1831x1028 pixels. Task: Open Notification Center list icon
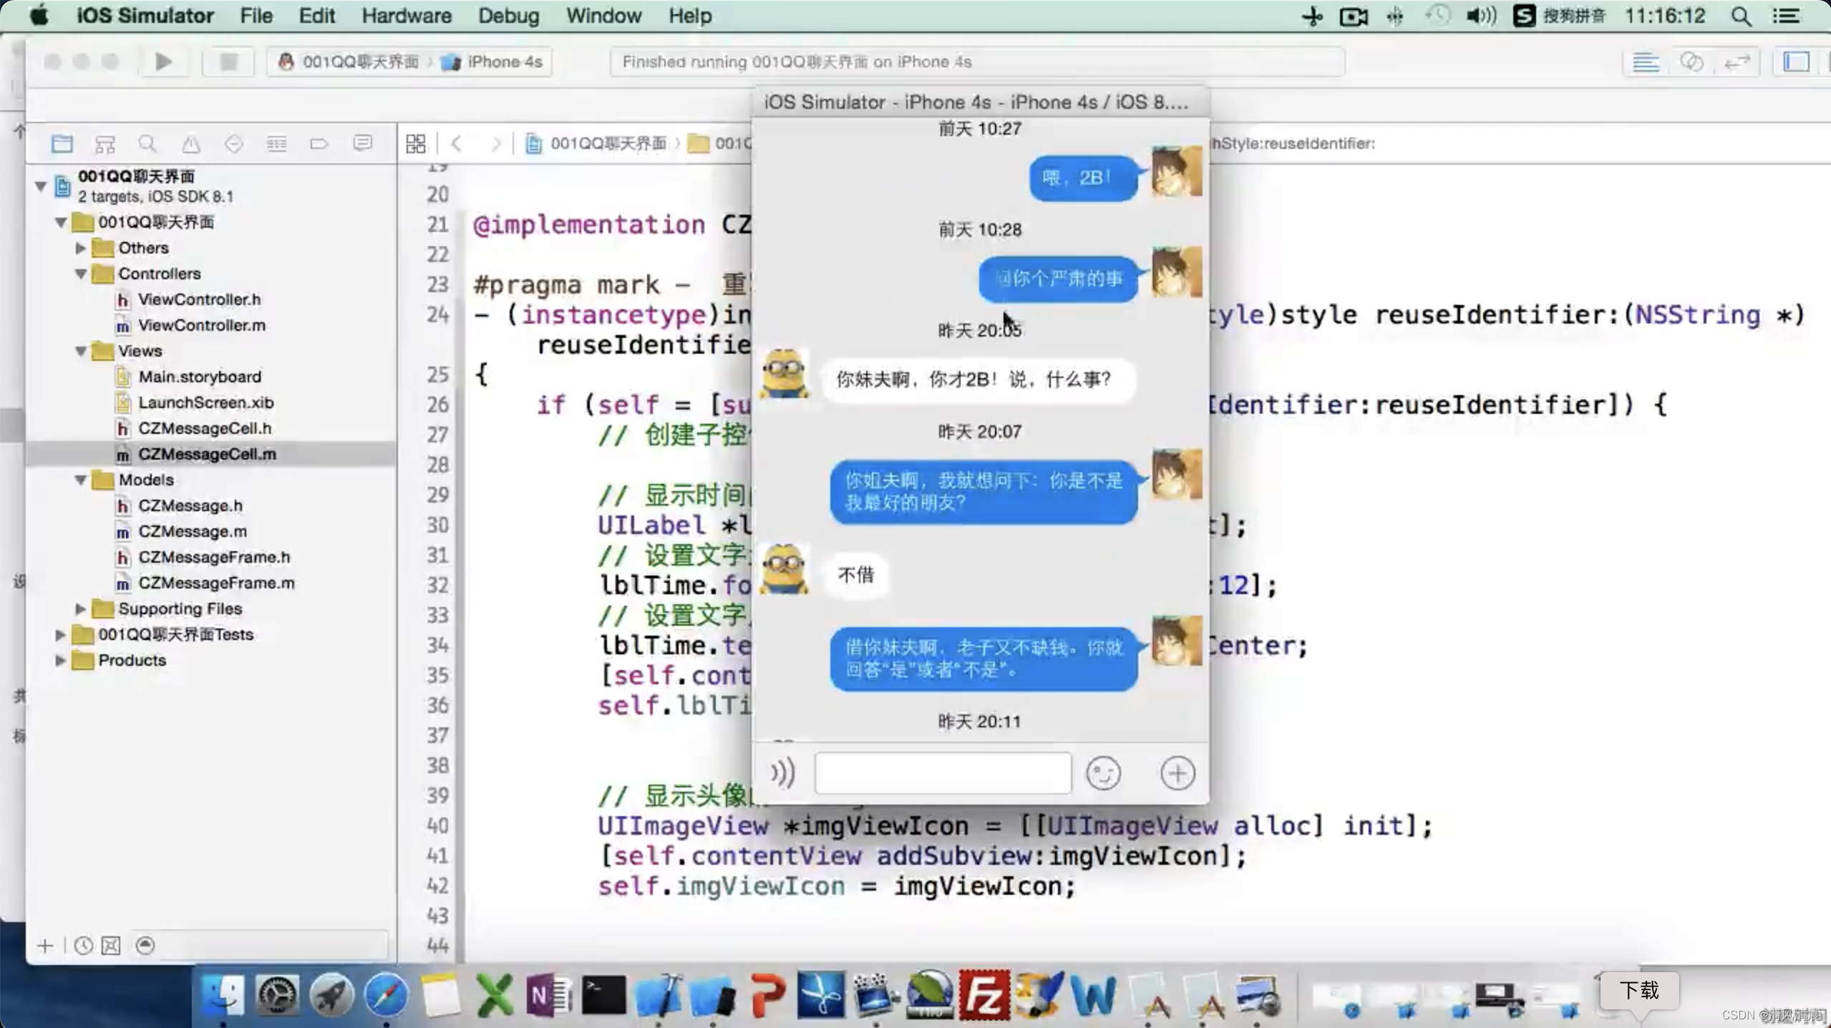[1786, 16]
